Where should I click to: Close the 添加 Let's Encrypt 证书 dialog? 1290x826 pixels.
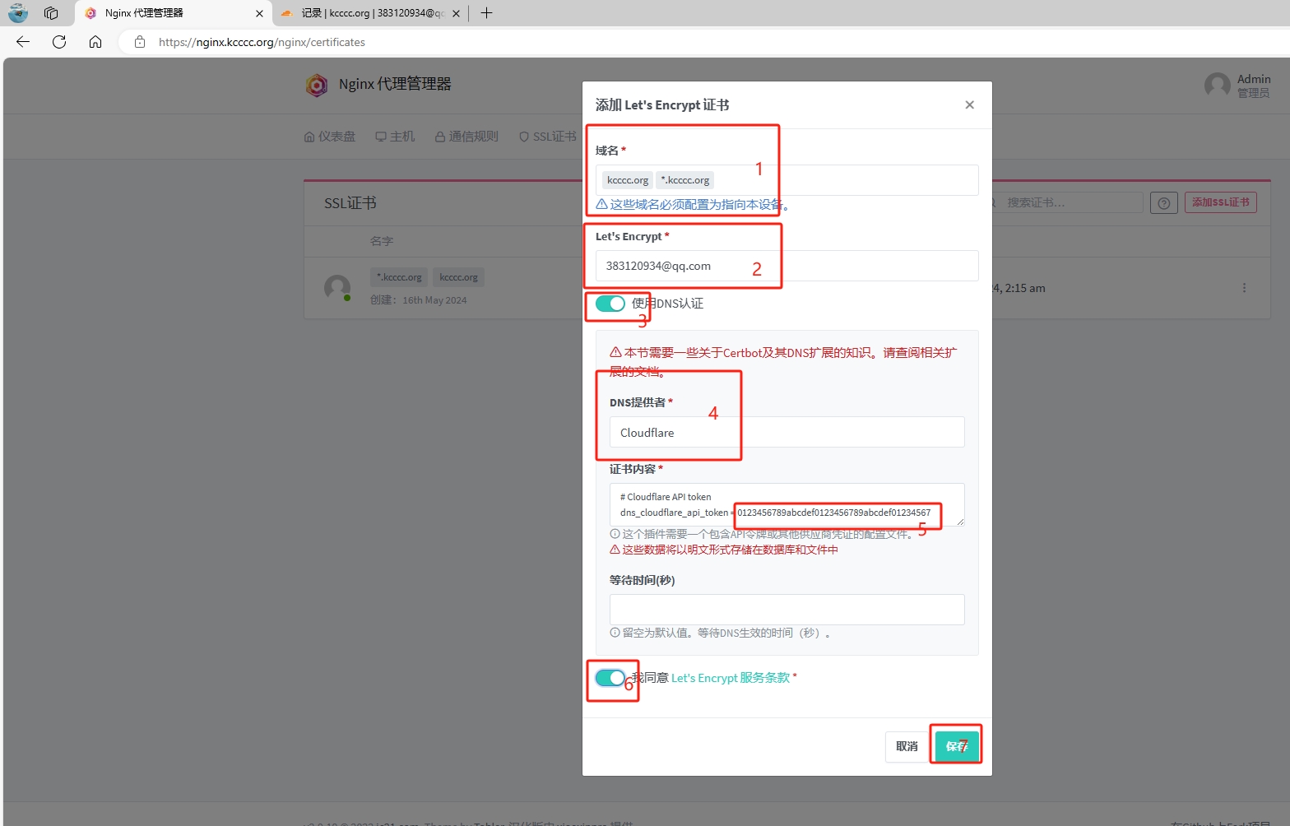coord(969,104)
